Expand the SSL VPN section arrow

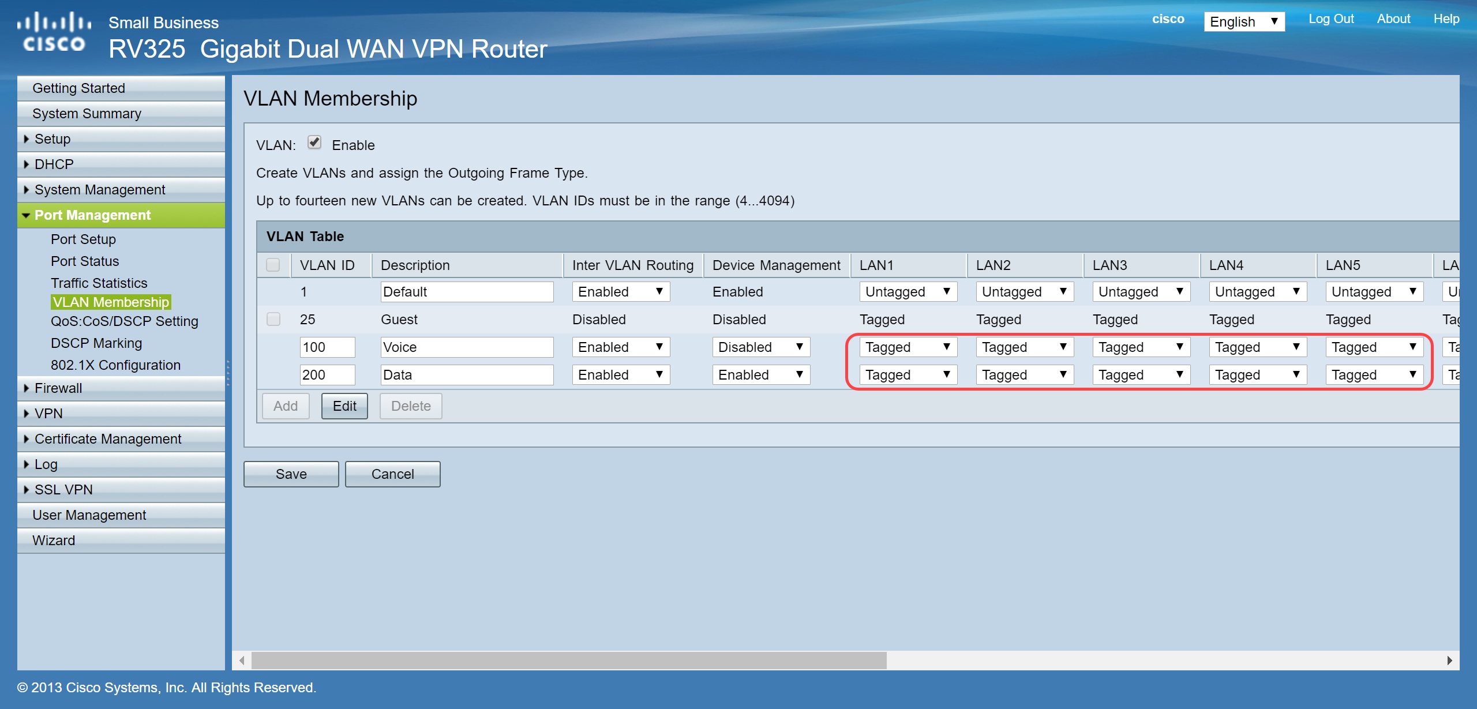click(x=27, y=490)
